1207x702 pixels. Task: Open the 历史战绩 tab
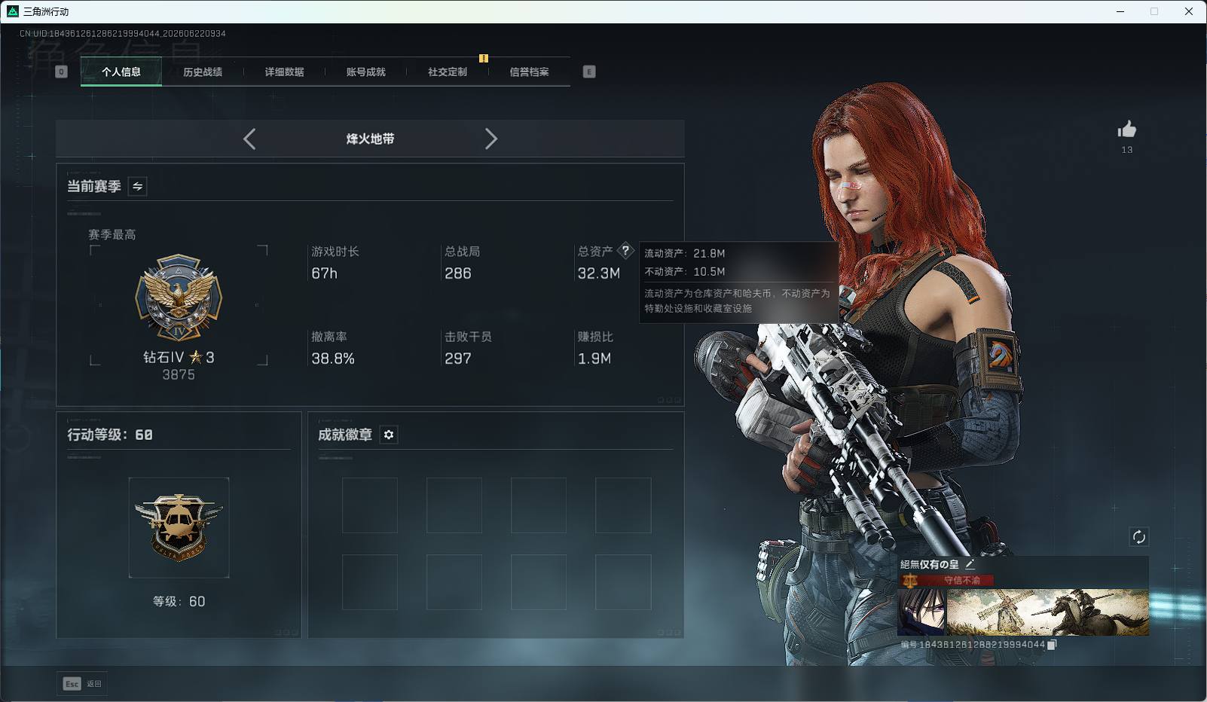[x=203, y=72]
